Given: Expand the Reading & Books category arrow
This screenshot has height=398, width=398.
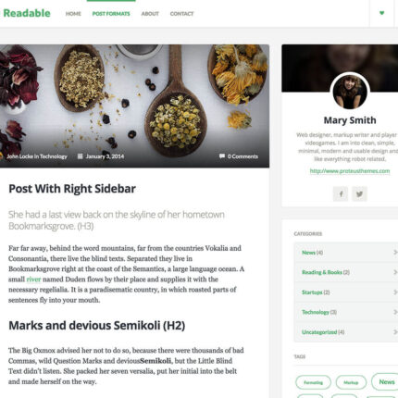Looking at the screenshot, I should (395, 272).
